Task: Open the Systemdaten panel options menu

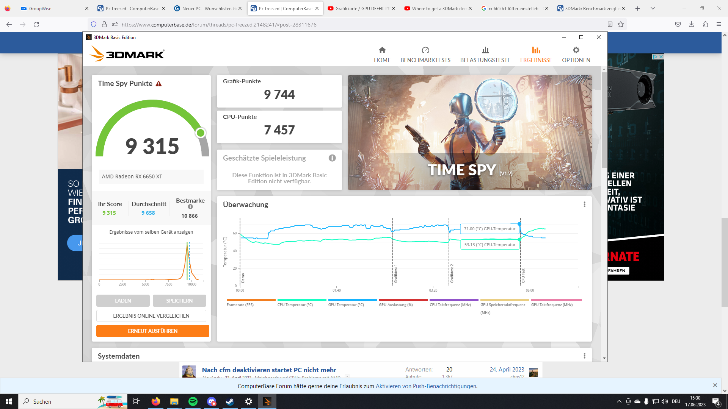Action: click(584, 356)
